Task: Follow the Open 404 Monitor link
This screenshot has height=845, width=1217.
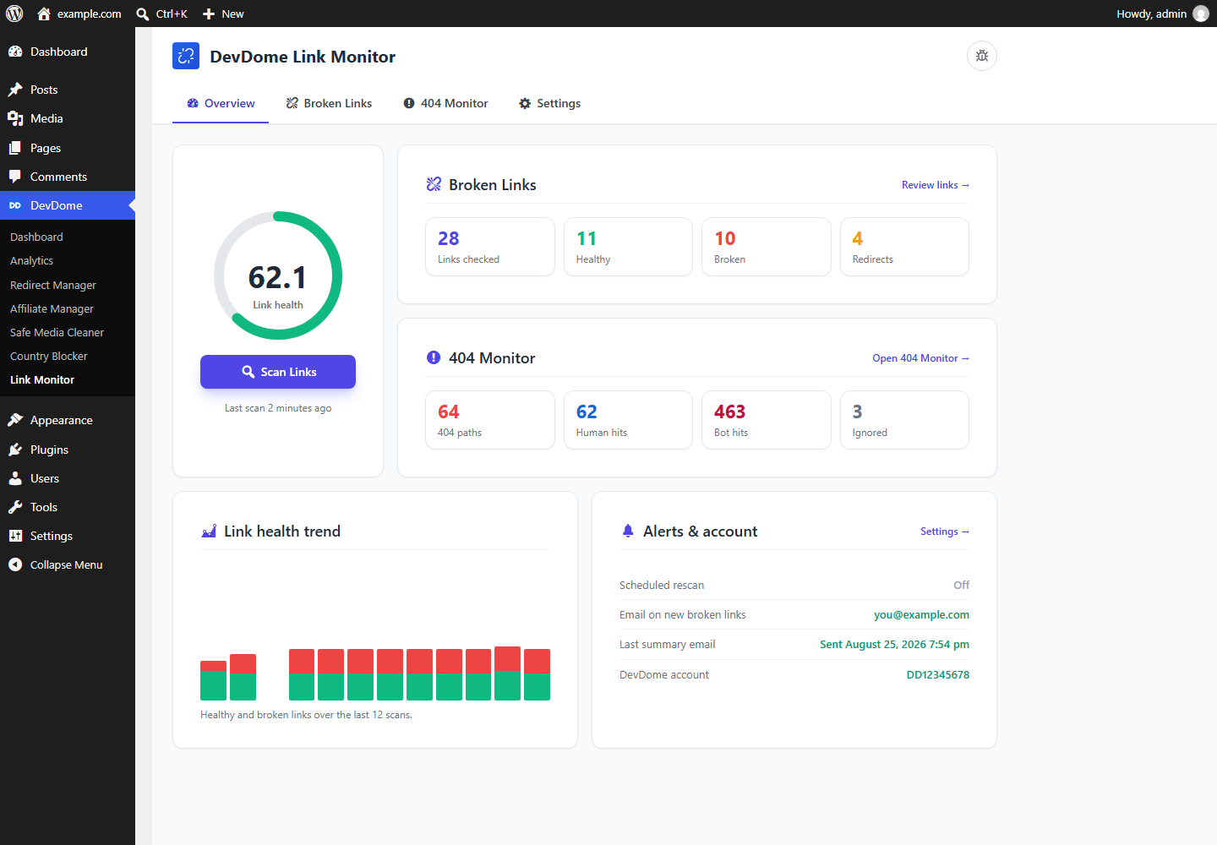Action: [921, 358]
